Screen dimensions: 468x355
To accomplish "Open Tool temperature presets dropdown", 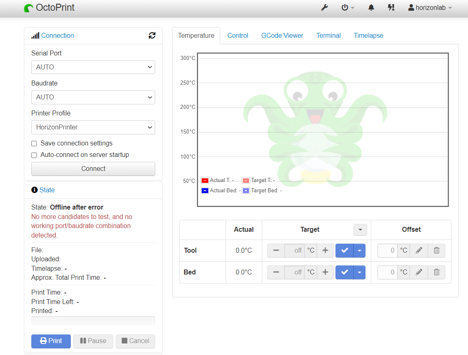I will tap(359, 251).
